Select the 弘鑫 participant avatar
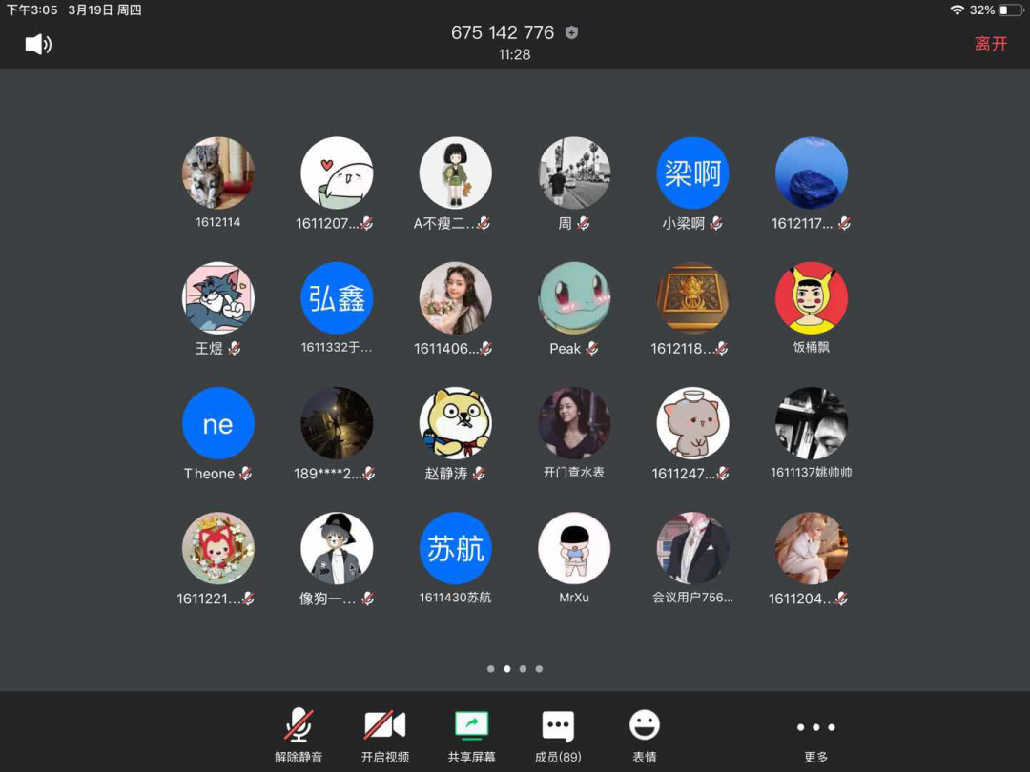Screen dimensions: 1030x772 (337, 298)
